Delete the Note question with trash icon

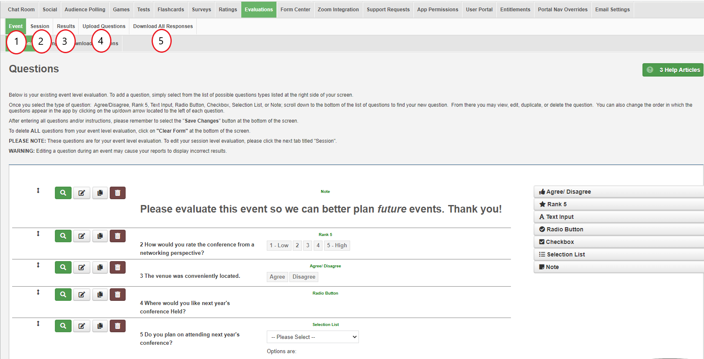tap(118, 193)
